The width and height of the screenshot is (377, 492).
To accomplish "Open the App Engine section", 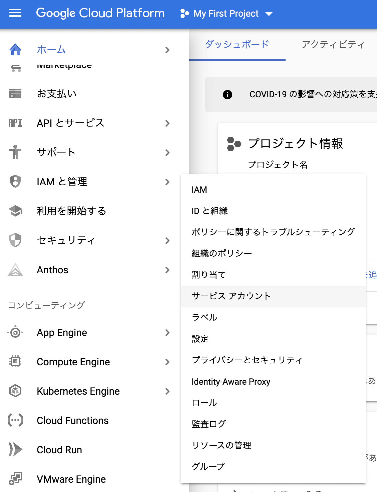I will pyautogui.click(x=62, y=332).
